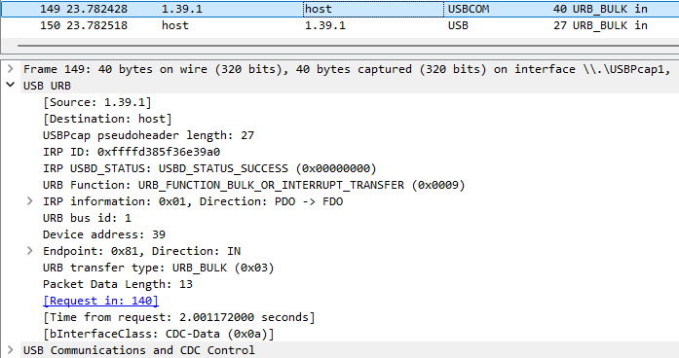Expand IRP information field
The width and height of the screenshot is (679, 358).
29,201
